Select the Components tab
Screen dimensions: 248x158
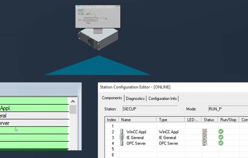[112, 98]
